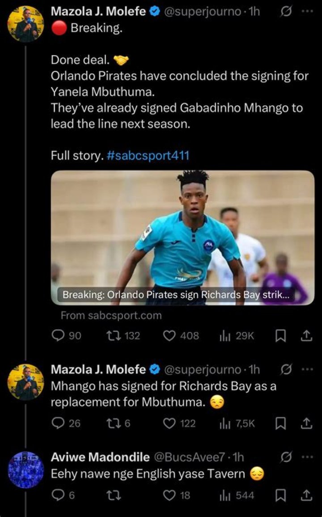Open Aviwe Madondile's profile name
Viewport: 322px width, 517px height.
(x=100, y=457)
